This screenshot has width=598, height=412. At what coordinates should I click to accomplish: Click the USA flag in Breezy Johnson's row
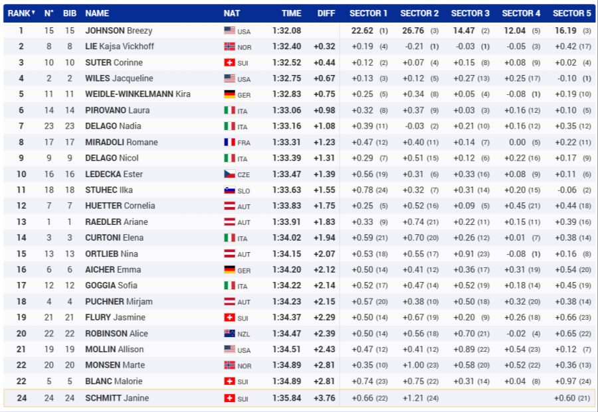230,31
